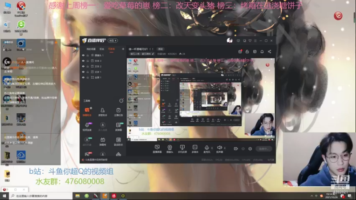The width and height of the screenshot is (356, 200).
Task: Click the start/stop streaming button
Action: [263, 149]
